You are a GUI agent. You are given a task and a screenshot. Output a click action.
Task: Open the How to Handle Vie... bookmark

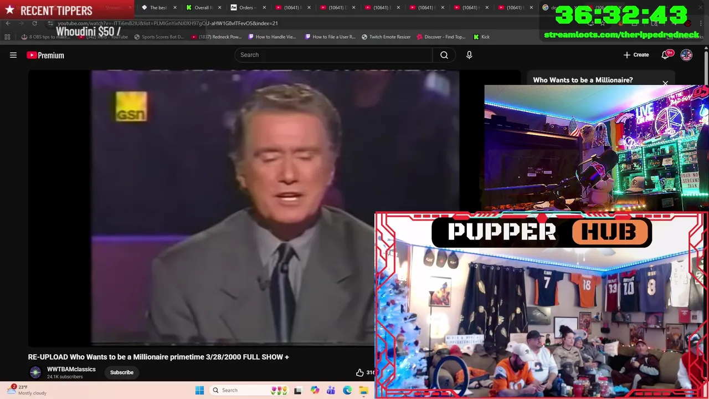tap(272, 37)
